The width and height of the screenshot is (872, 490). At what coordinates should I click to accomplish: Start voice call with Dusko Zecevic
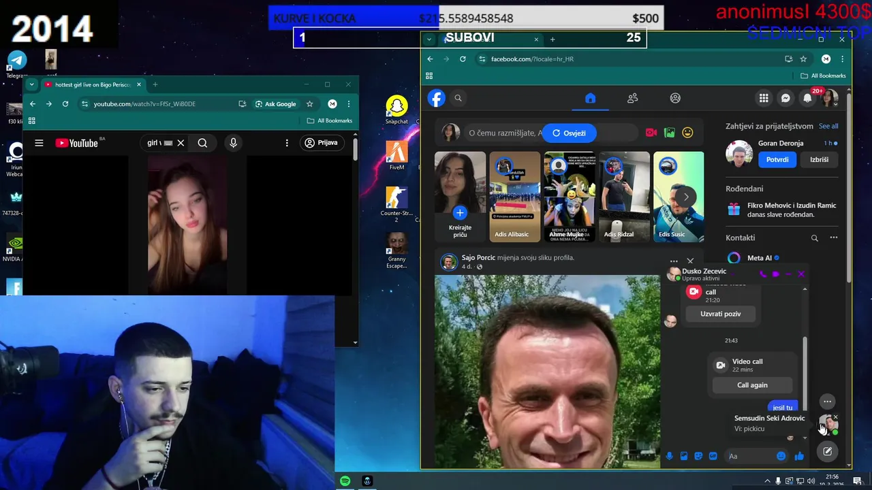pos(762,274)
